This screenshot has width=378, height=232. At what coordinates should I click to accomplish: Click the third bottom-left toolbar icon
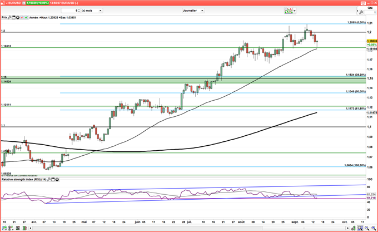coord(18,228)
